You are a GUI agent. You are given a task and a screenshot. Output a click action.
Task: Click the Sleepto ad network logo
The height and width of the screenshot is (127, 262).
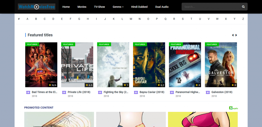click(x=233, y=108)
